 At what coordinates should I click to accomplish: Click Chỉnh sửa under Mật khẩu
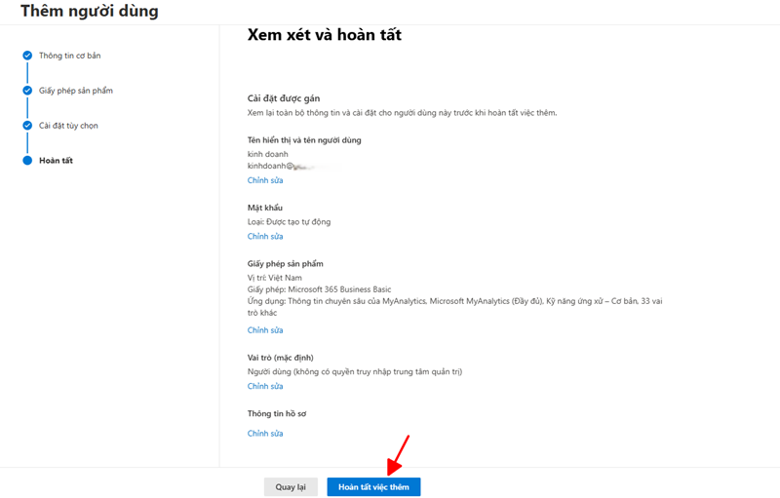[265, 236]
